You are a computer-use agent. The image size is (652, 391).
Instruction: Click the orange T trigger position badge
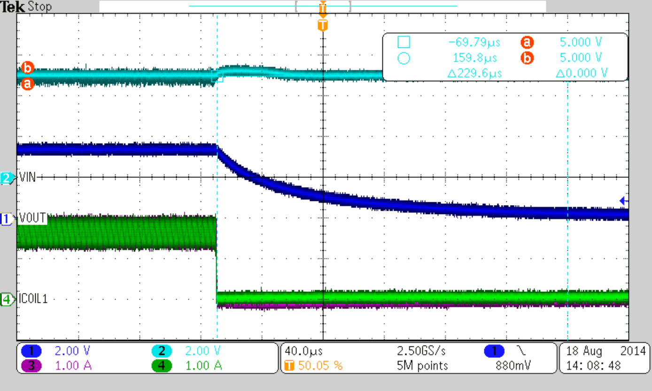[289, 366]
